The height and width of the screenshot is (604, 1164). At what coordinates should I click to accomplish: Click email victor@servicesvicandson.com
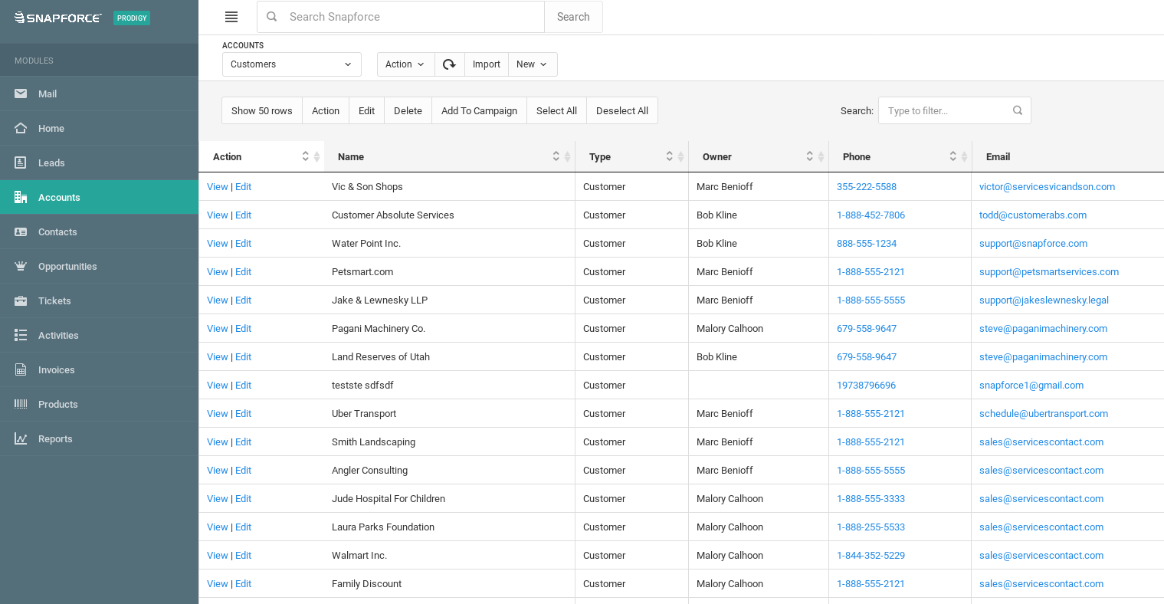click(x=1047, y=186)
